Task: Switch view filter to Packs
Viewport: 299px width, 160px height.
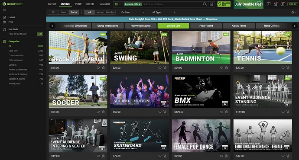Action: point(74,12)
